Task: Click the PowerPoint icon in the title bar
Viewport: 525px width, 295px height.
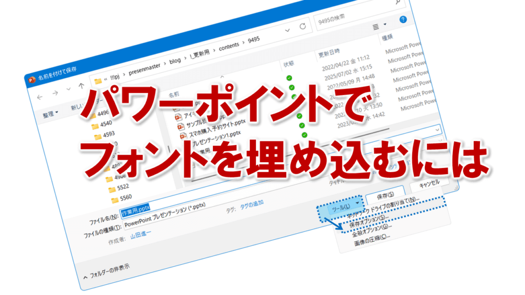Action: click(x=32, y=79)
